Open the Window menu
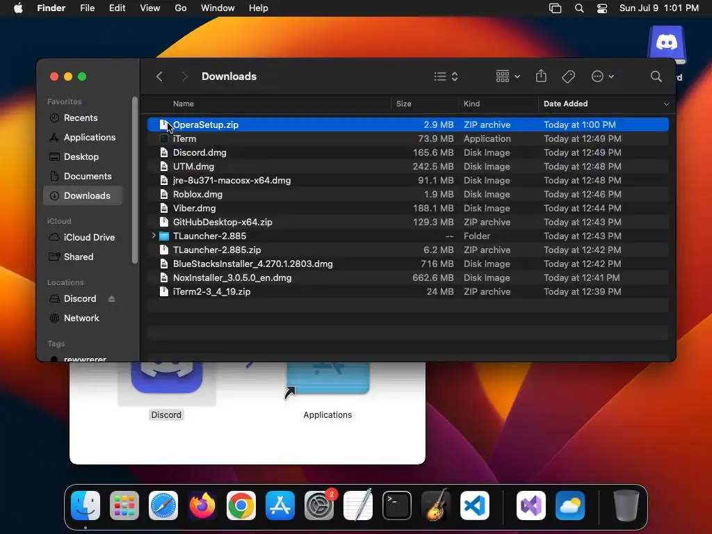Screen dimensions: 712x534 pyautogui.click(x=218, y=8)
